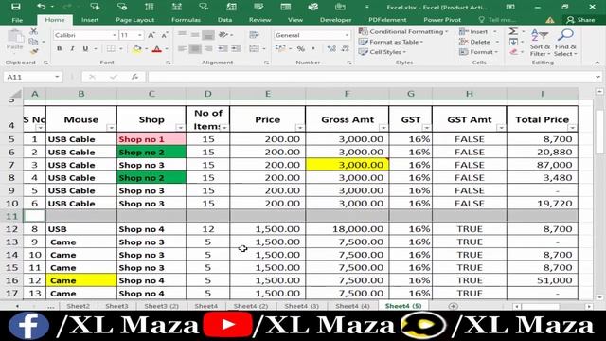The width and height of the screenshot is (606, 341).
Task: Switch to the Page Layout tab
Action: click(x=134, y=20)
